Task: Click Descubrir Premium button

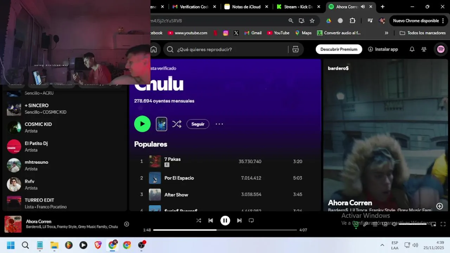Action: coord(339,49)
